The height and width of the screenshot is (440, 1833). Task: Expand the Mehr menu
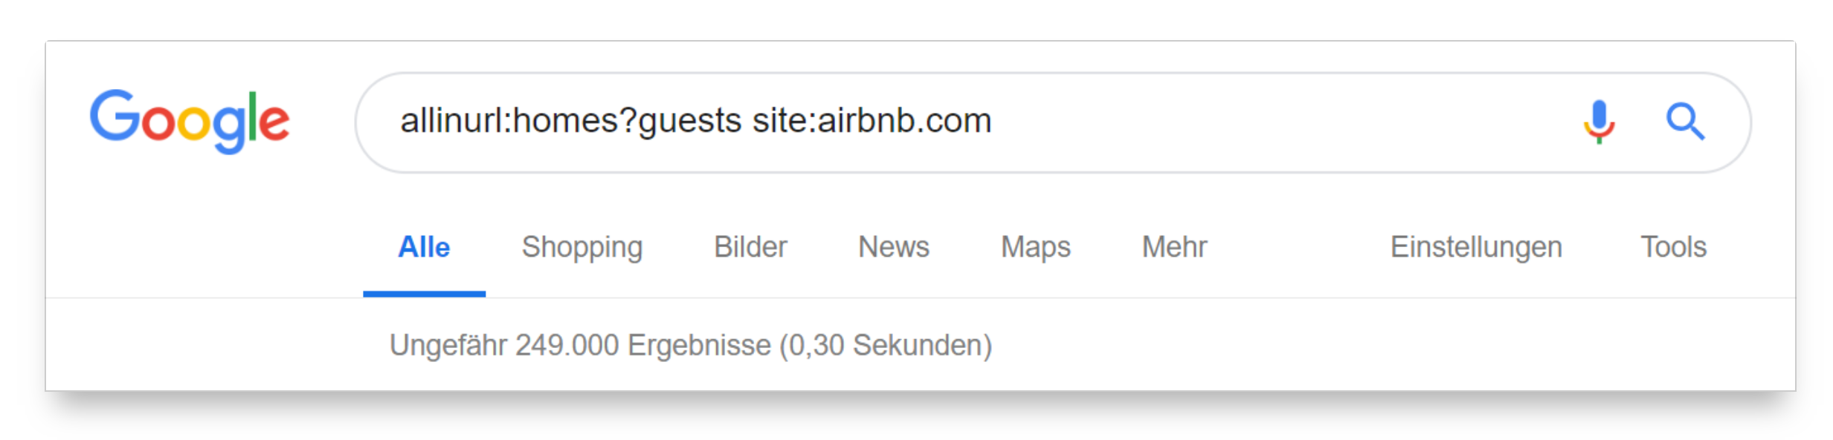pyautogui.click(x=1174, y=247)
